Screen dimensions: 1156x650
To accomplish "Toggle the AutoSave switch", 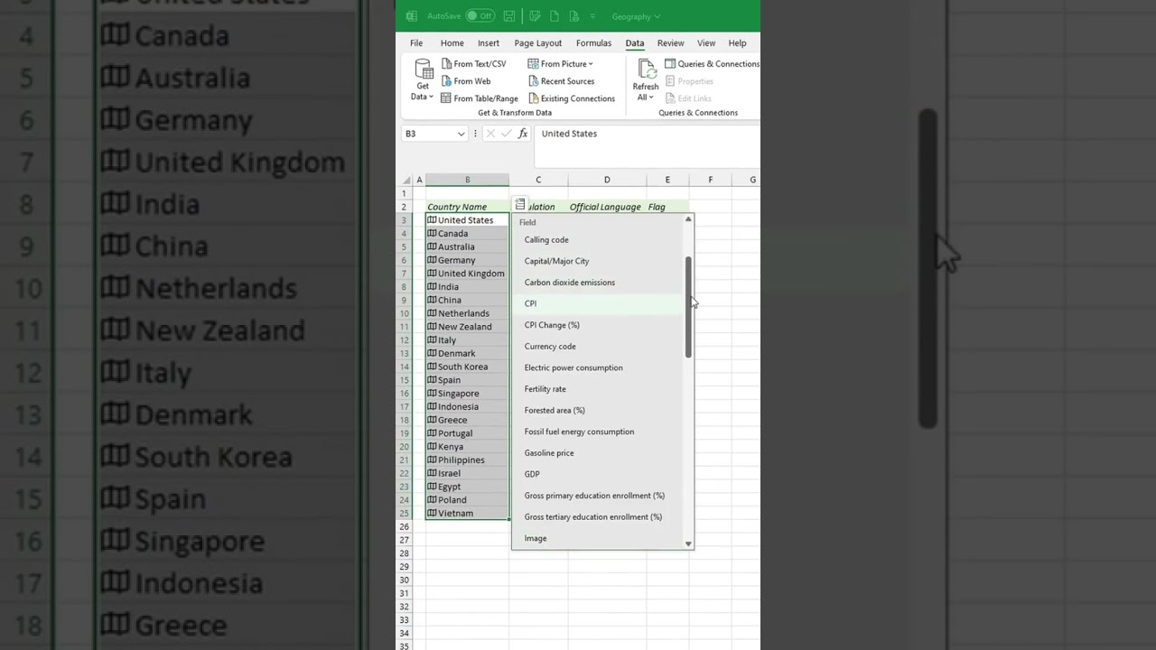I will click(480, 16).
